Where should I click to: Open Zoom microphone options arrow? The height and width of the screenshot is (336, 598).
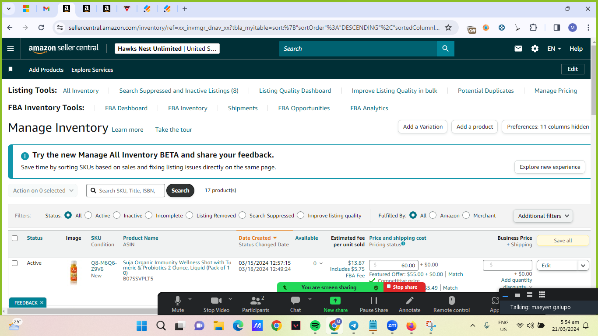190,299
